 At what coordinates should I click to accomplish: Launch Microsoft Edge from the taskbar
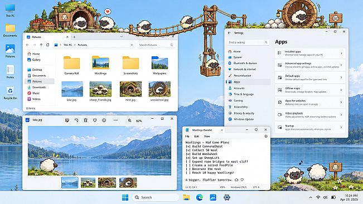pyautogui.click(x=199, y=197)
